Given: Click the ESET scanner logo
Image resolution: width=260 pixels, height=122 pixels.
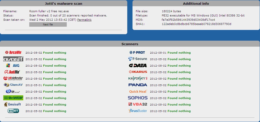Looking at the screenshot, I should (x=13, y=111).
